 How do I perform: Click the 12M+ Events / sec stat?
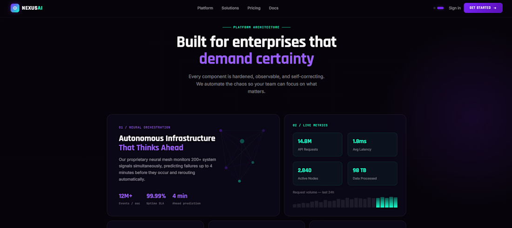(128, 199)
